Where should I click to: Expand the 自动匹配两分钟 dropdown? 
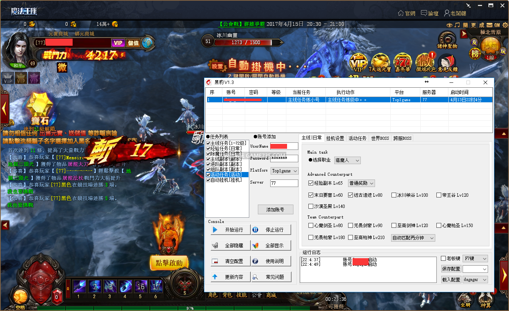coord(413,238)
